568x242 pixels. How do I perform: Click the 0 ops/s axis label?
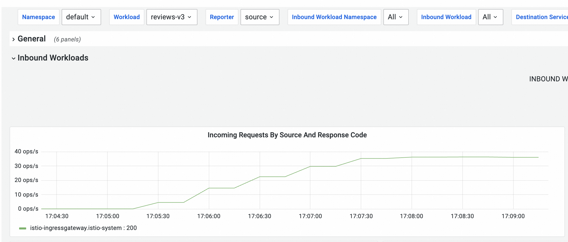28,209
